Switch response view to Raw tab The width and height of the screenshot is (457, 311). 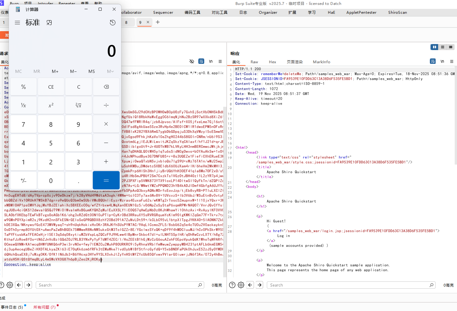(x=254, y=62)
